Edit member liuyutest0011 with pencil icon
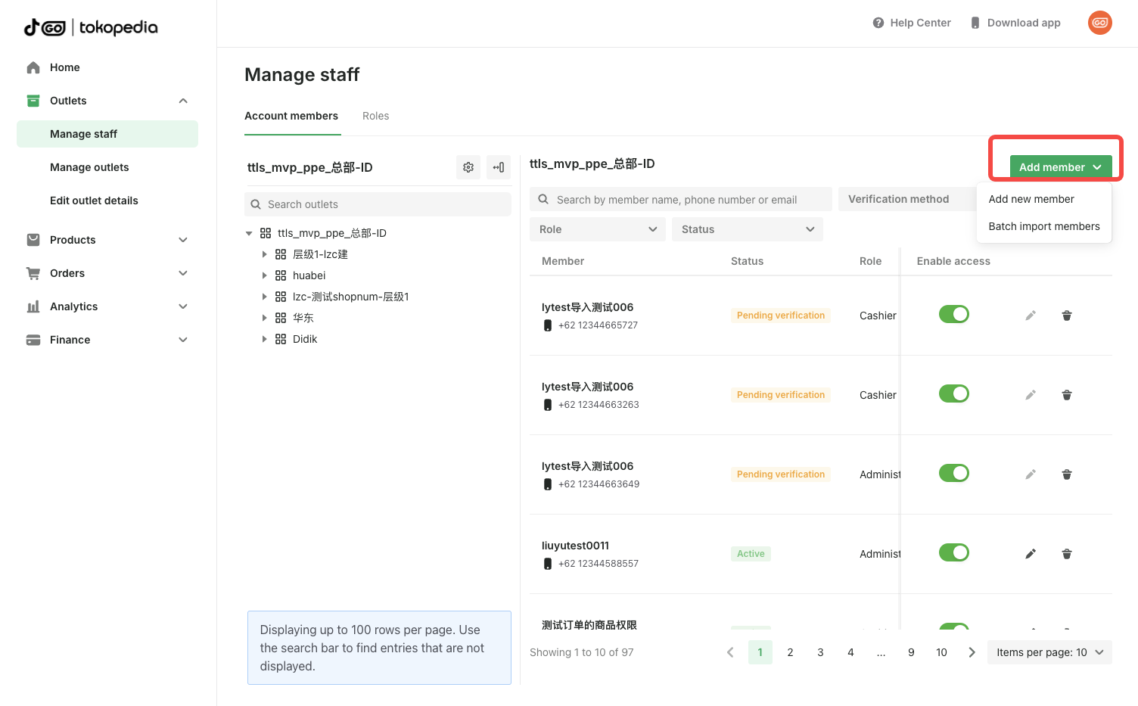Screen dimensions: 1138x706 1030,554
